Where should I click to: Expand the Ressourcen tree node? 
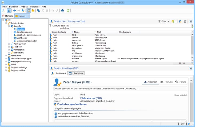(6, 56)
